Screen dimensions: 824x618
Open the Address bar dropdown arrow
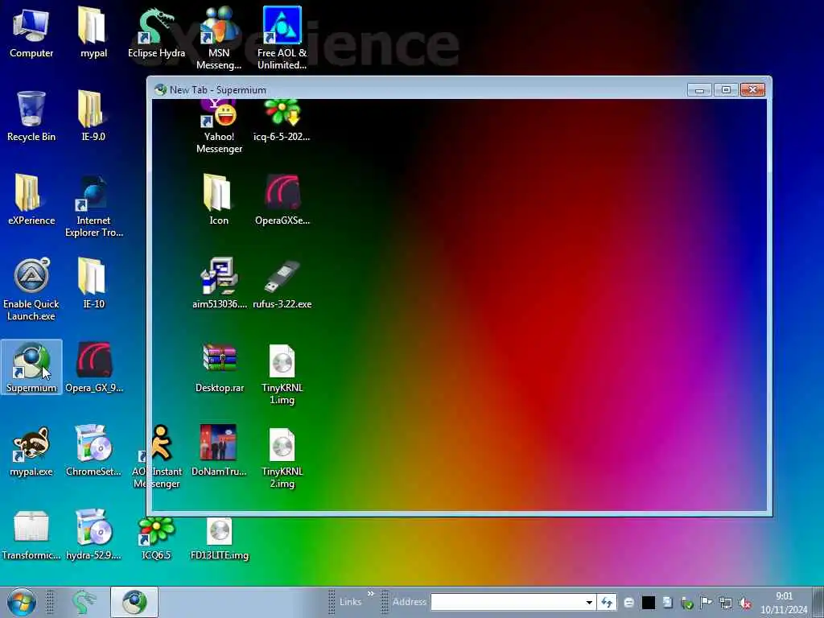coord(590,602)
